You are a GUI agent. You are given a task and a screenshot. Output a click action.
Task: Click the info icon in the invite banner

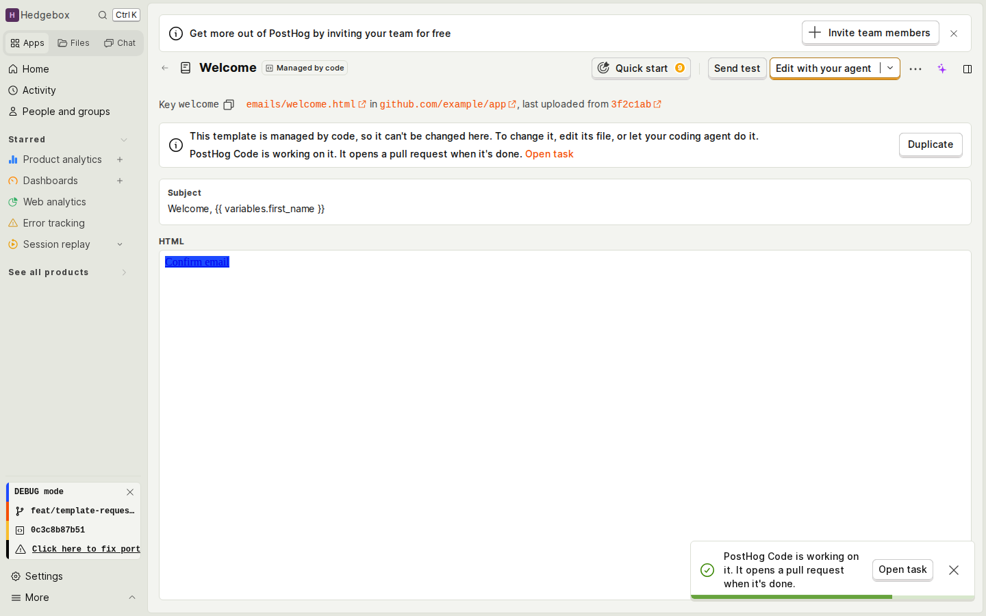pos(176,34)
